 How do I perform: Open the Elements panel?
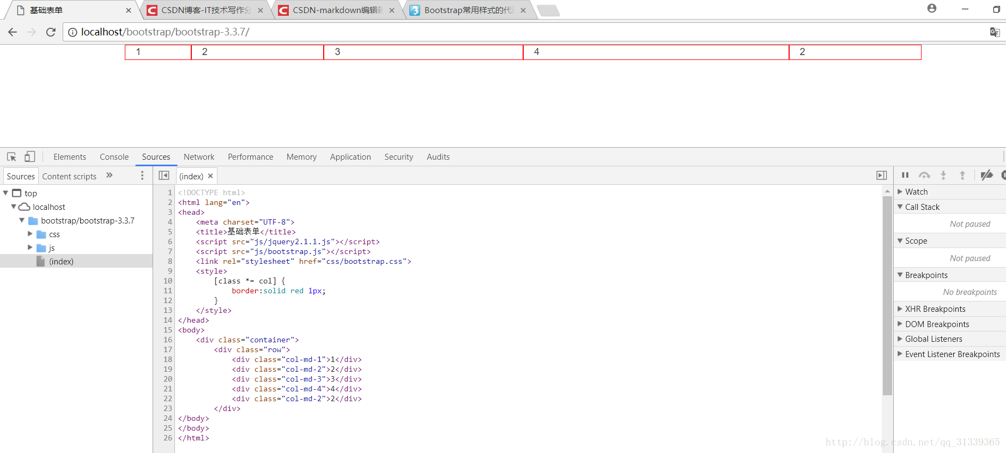[70, 157]
